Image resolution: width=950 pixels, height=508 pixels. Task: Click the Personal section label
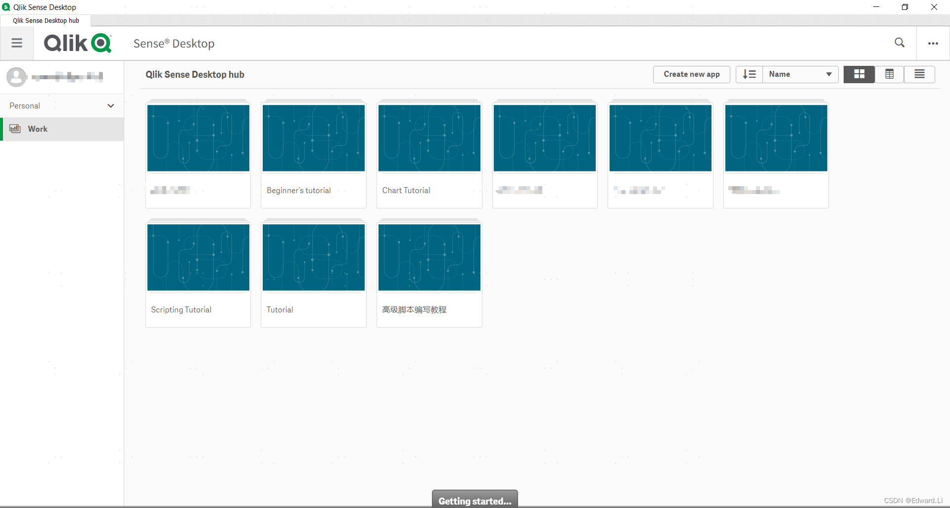[25, 106]
